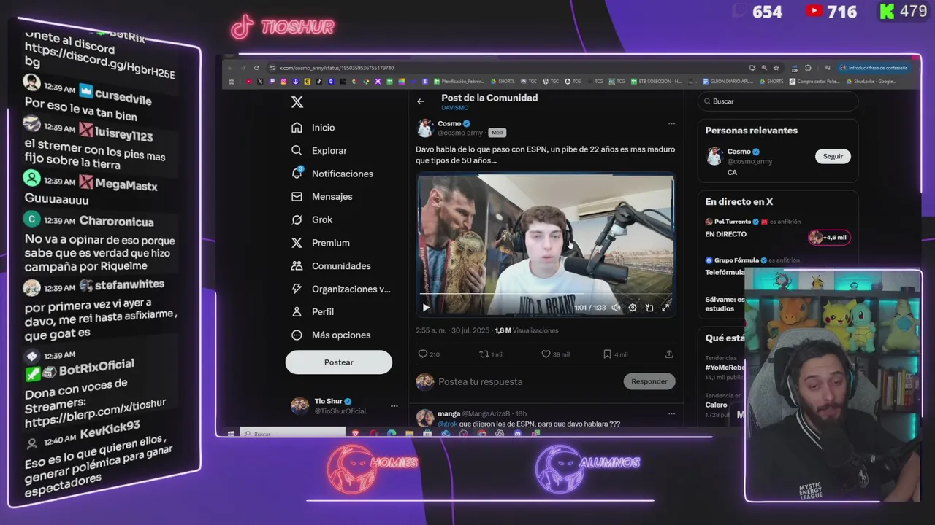Open File Explorer from the taskbar
This screenshot has height=525, width=935.
click(x=410, y=434)
